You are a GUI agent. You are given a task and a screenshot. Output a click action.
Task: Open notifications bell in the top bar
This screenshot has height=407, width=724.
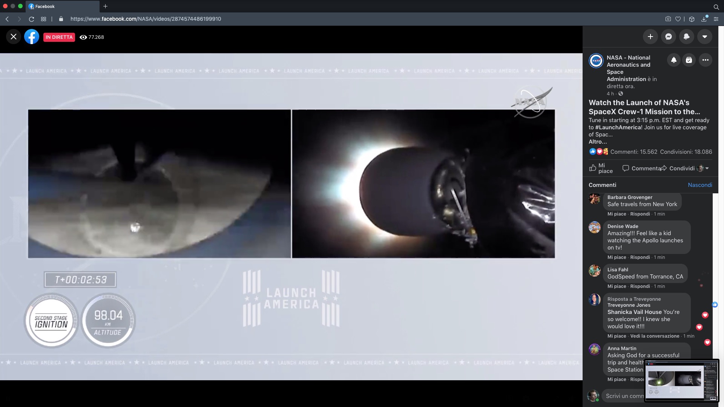coord(687,37)
